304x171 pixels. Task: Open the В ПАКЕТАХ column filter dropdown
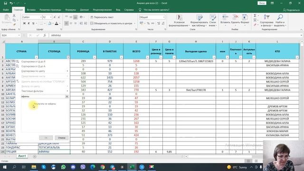(x=121, y=57)
